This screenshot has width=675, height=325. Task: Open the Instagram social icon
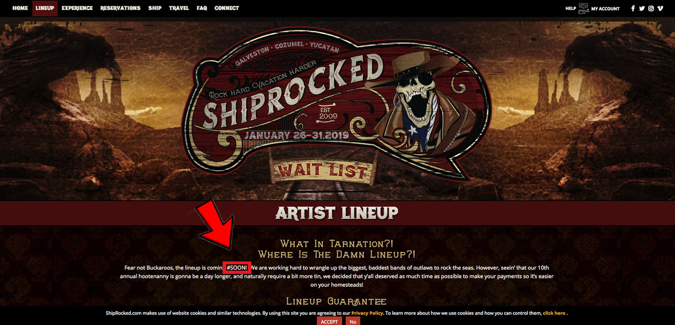coord(651,8)
